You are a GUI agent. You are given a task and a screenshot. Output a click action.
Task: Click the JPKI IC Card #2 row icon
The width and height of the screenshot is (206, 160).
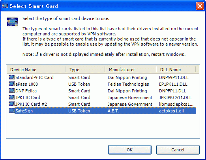11,104
